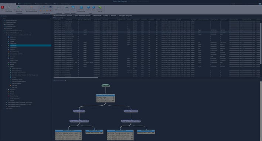This screenshot has width=262, height=141.
Task: Select Spirit Software Server 4 in the tree
Action: (14, 106)
